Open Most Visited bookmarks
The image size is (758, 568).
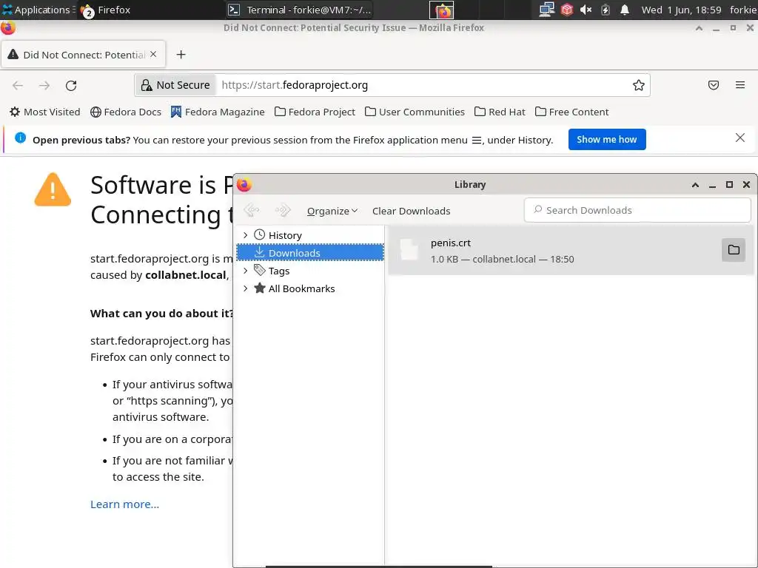click(x=45, y=112)
